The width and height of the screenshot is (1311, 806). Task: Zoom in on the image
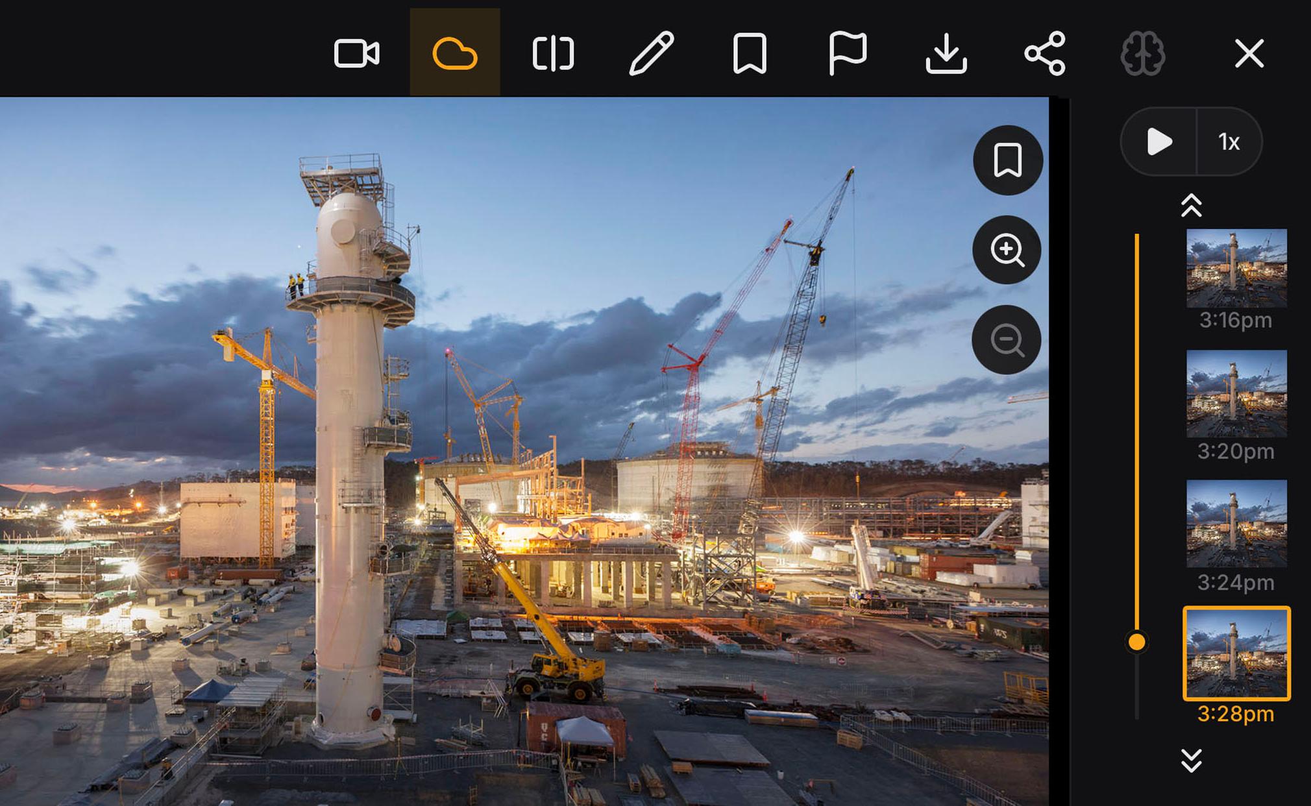1007,250
